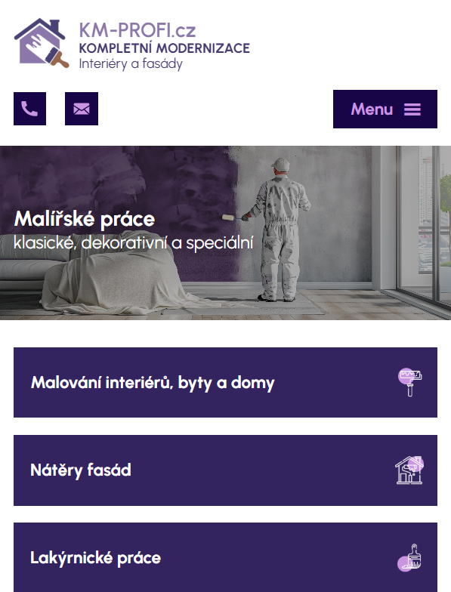Tap the phone call icon

[29, 109]
